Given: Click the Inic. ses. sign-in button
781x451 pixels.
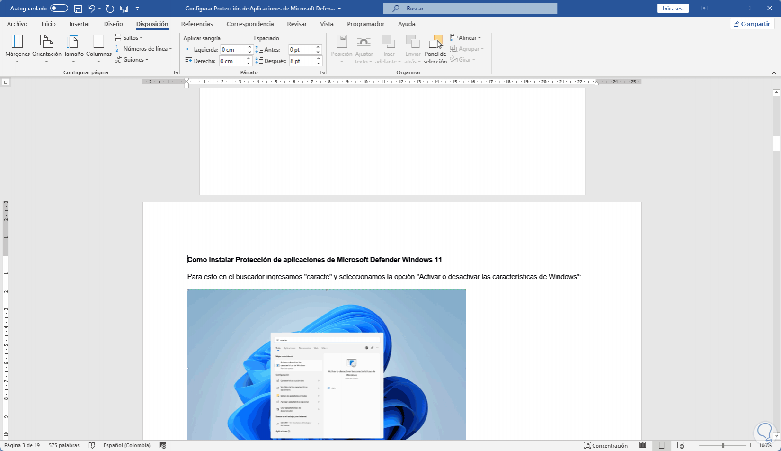Looking at the screenshot, I should click(673, 9).
